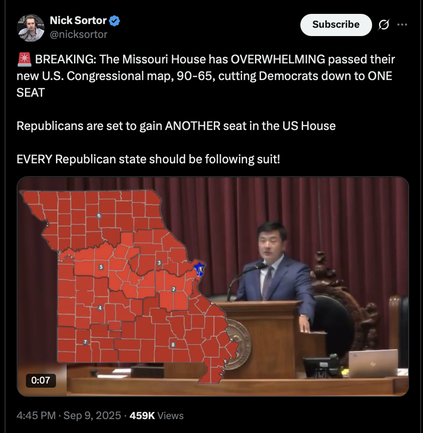This screenshot has width=423, height=433.
Task: Open the three-dot more options menu
Action: pos(402,25)
